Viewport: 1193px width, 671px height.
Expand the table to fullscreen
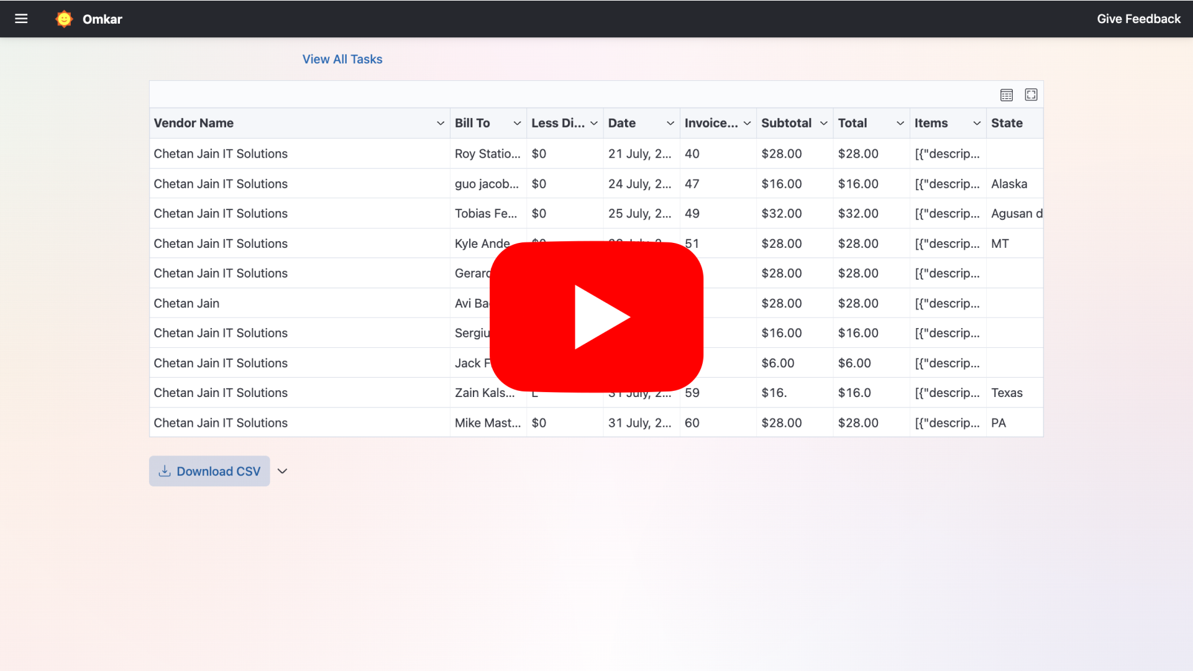(1031, 95)
